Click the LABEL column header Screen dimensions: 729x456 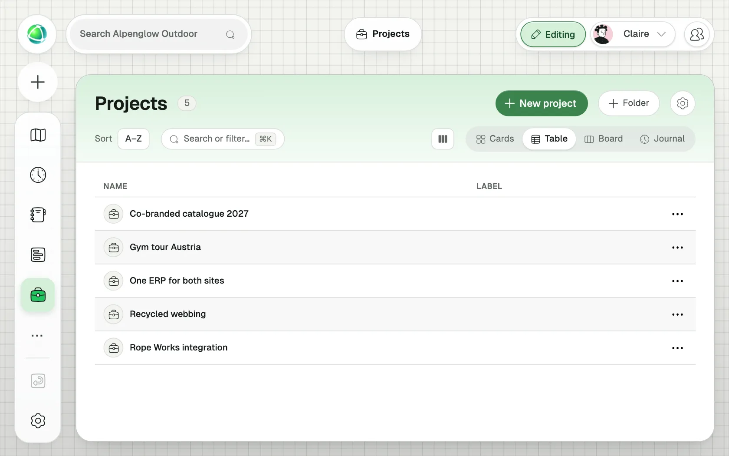tap(489, 186)
